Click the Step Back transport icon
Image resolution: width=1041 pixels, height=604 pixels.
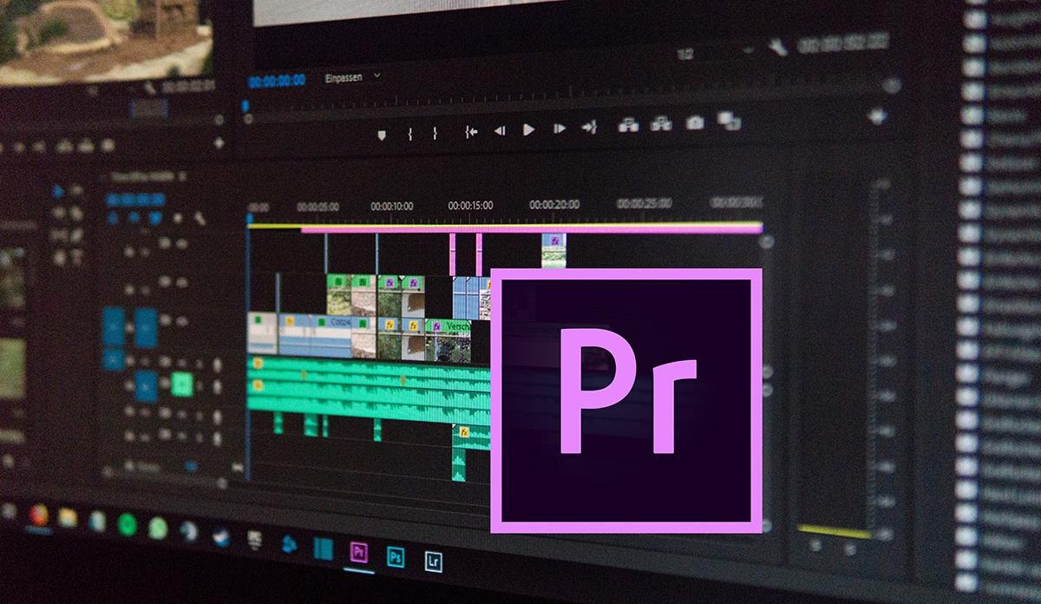(x=500, y=131)
